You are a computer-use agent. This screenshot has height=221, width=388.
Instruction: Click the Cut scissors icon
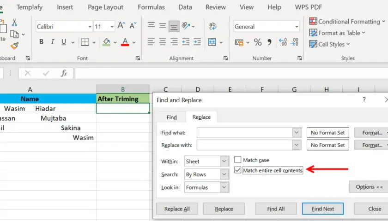tap(14, 23)
